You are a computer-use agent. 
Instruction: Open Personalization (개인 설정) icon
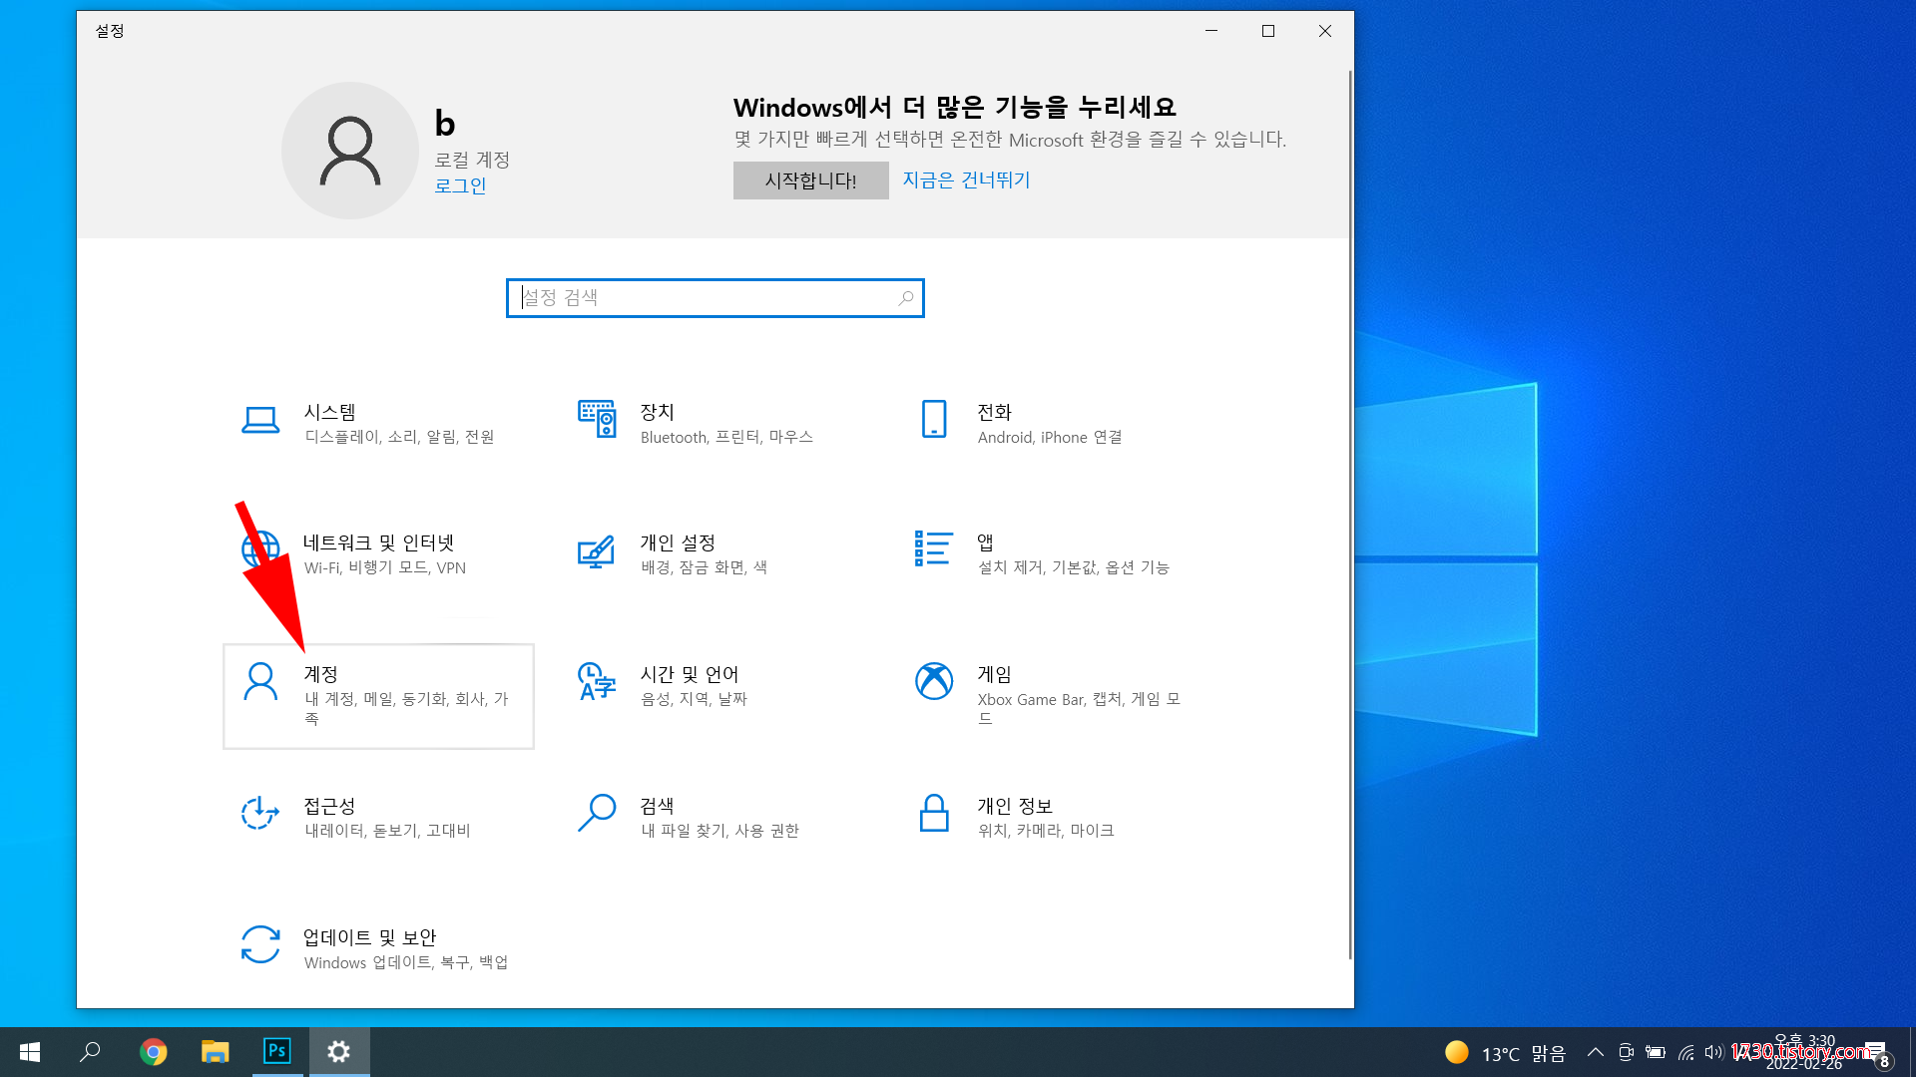[x=597, y=551]
